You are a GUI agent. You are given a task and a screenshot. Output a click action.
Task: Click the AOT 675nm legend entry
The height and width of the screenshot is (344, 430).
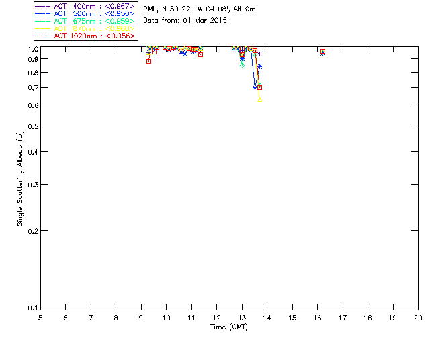pyautogui.click(x=85, y=21)
